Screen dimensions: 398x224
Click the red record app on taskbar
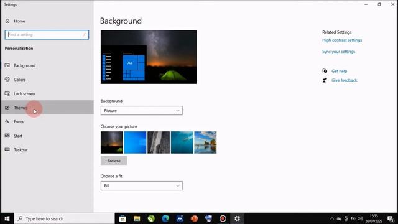point(223,218)
